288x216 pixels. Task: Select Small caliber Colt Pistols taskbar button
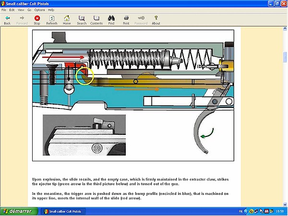point(63,212)
